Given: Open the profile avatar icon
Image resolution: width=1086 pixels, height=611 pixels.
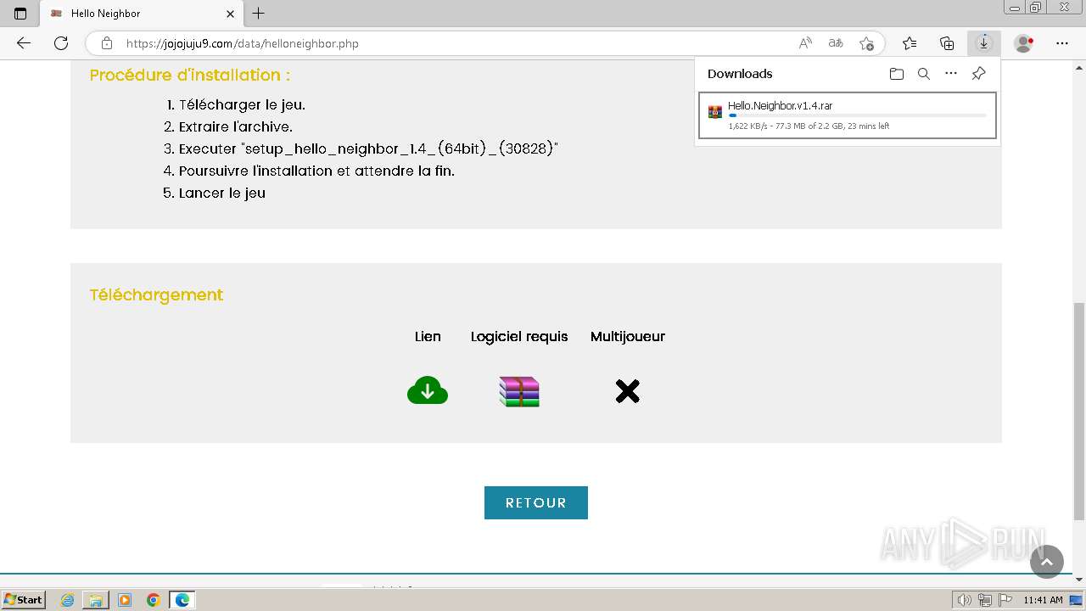Looking at the screenshot, I should coord(1024,42).
